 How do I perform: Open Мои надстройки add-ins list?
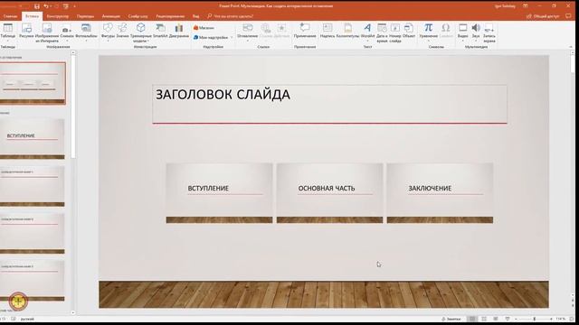pyautogui.click(x=213, y=37)
